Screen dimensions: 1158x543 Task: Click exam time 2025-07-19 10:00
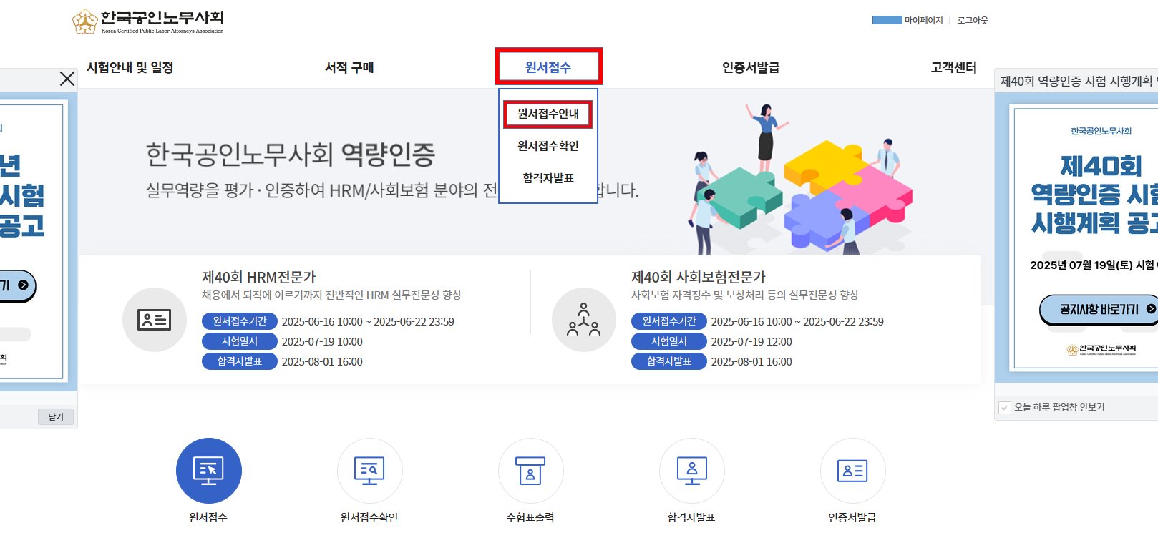[x=322, y=342]
